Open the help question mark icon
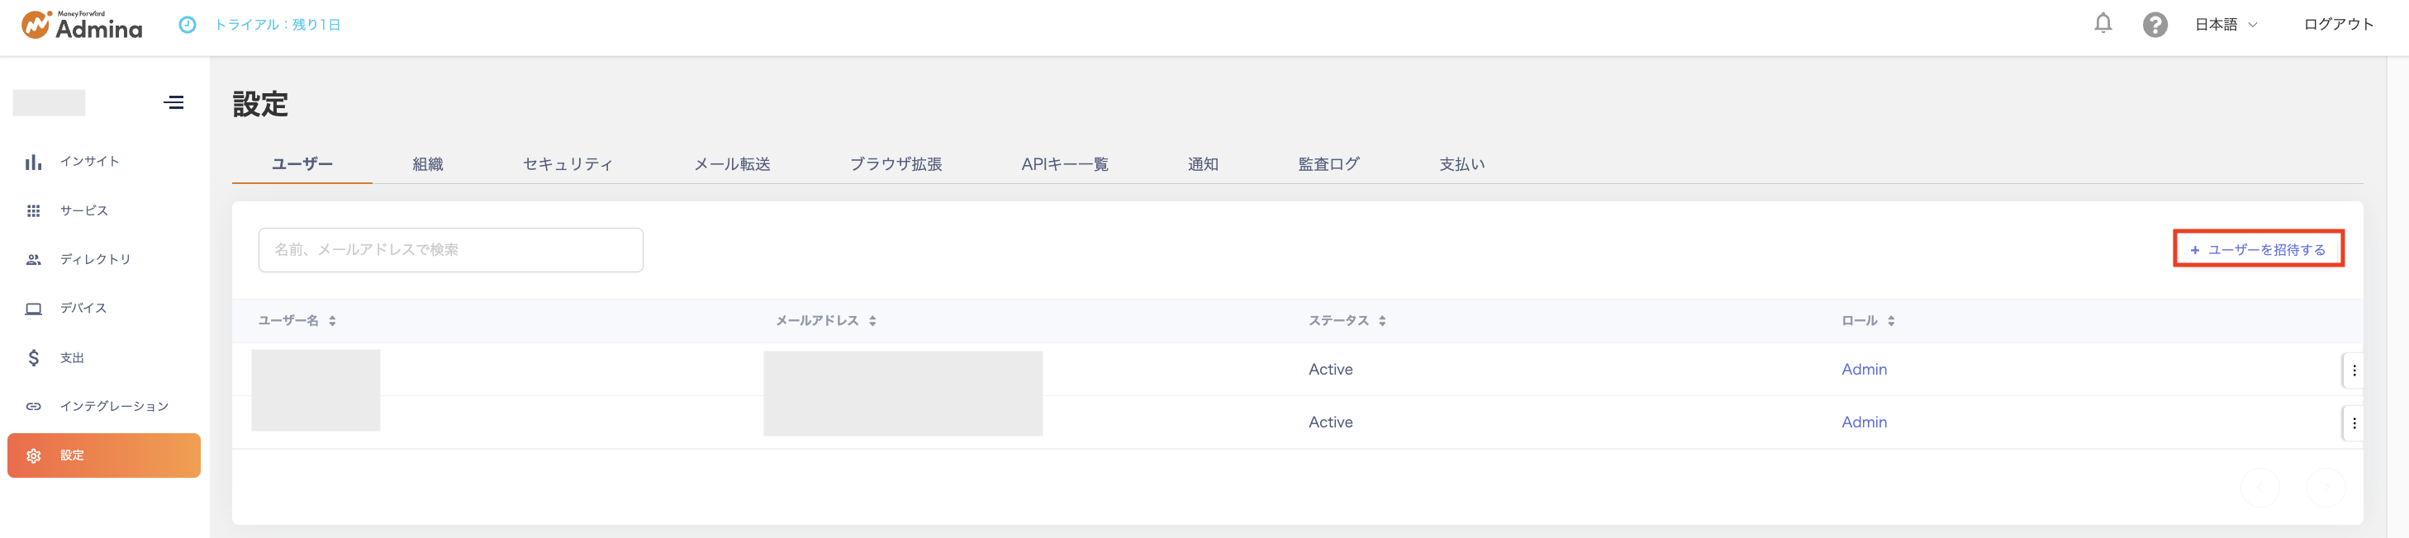The image size is (2409, 538). (2155, 26)
